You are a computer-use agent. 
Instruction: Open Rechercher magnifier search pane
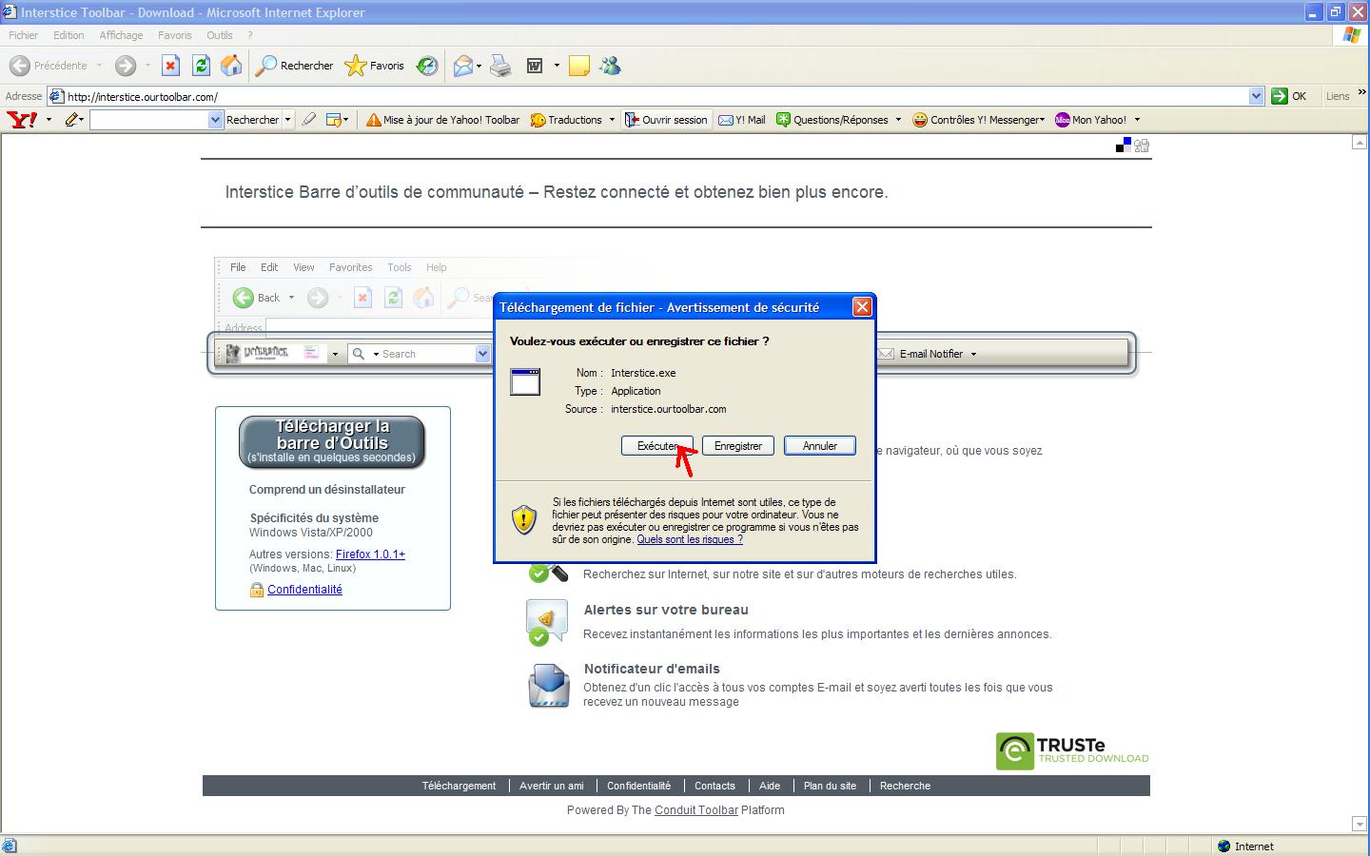[x=296, y=66]
